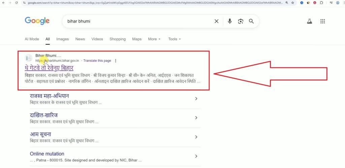The image size is (345, 168).
Task: Open the red circular extension icon
Action: (315, 3)
